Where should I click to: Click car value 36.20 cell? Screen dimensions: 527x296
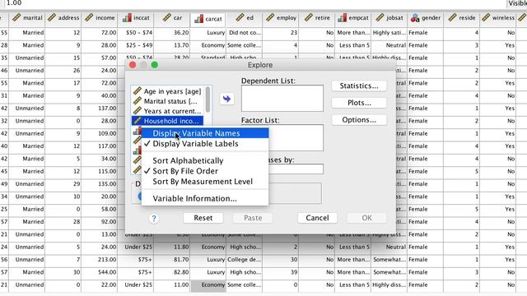(x=172, y=33)
